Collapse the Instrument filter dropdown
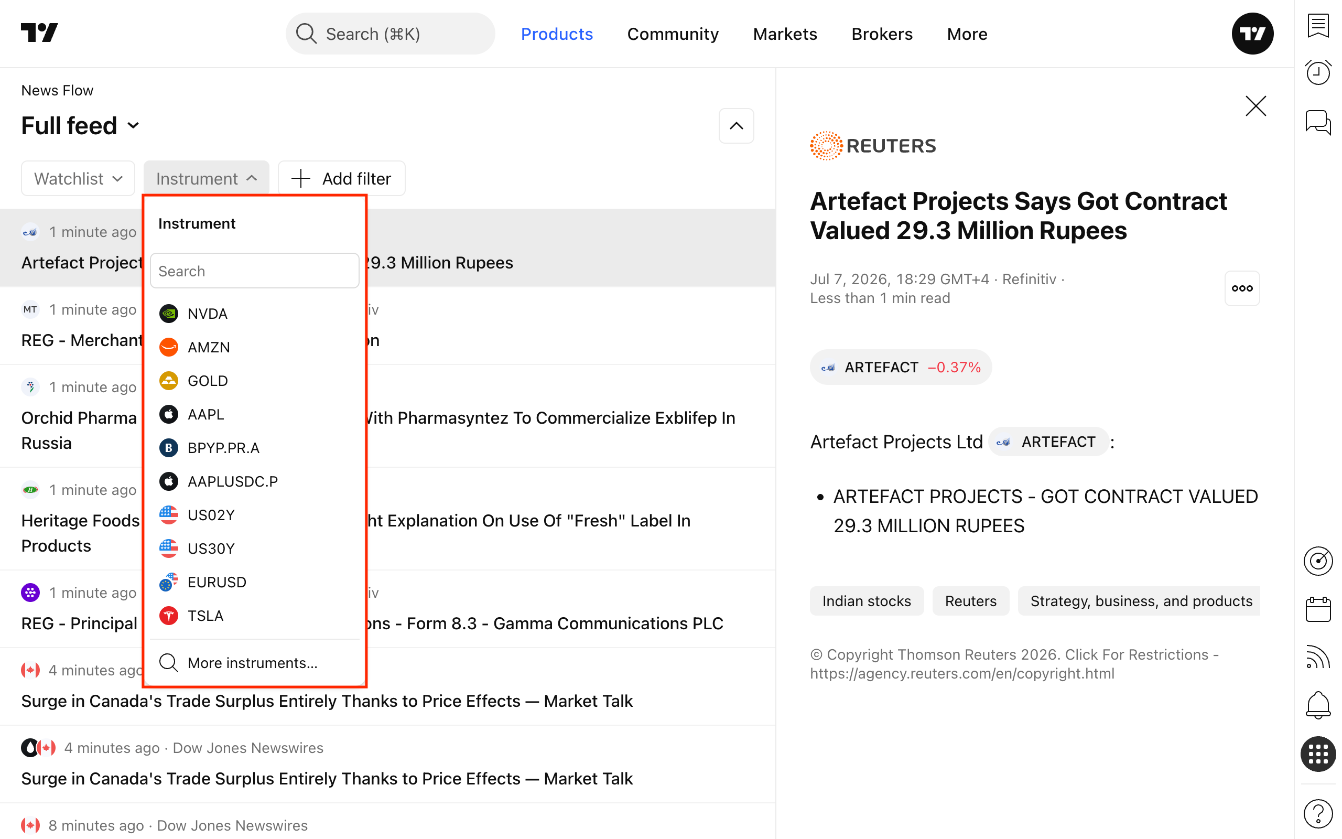Image resolution: width=1342 pixels, height=839 pixels. [207, 179]
